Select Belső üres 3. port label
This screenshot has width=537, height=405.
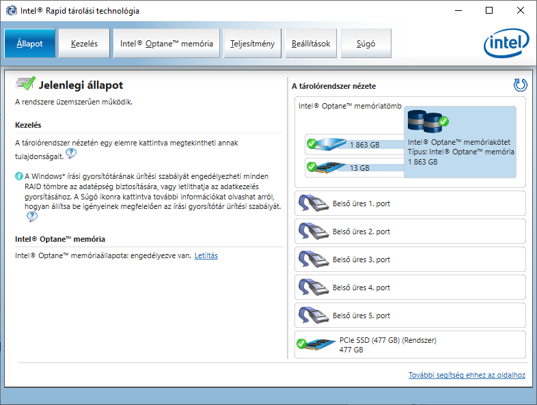(361, 260)
